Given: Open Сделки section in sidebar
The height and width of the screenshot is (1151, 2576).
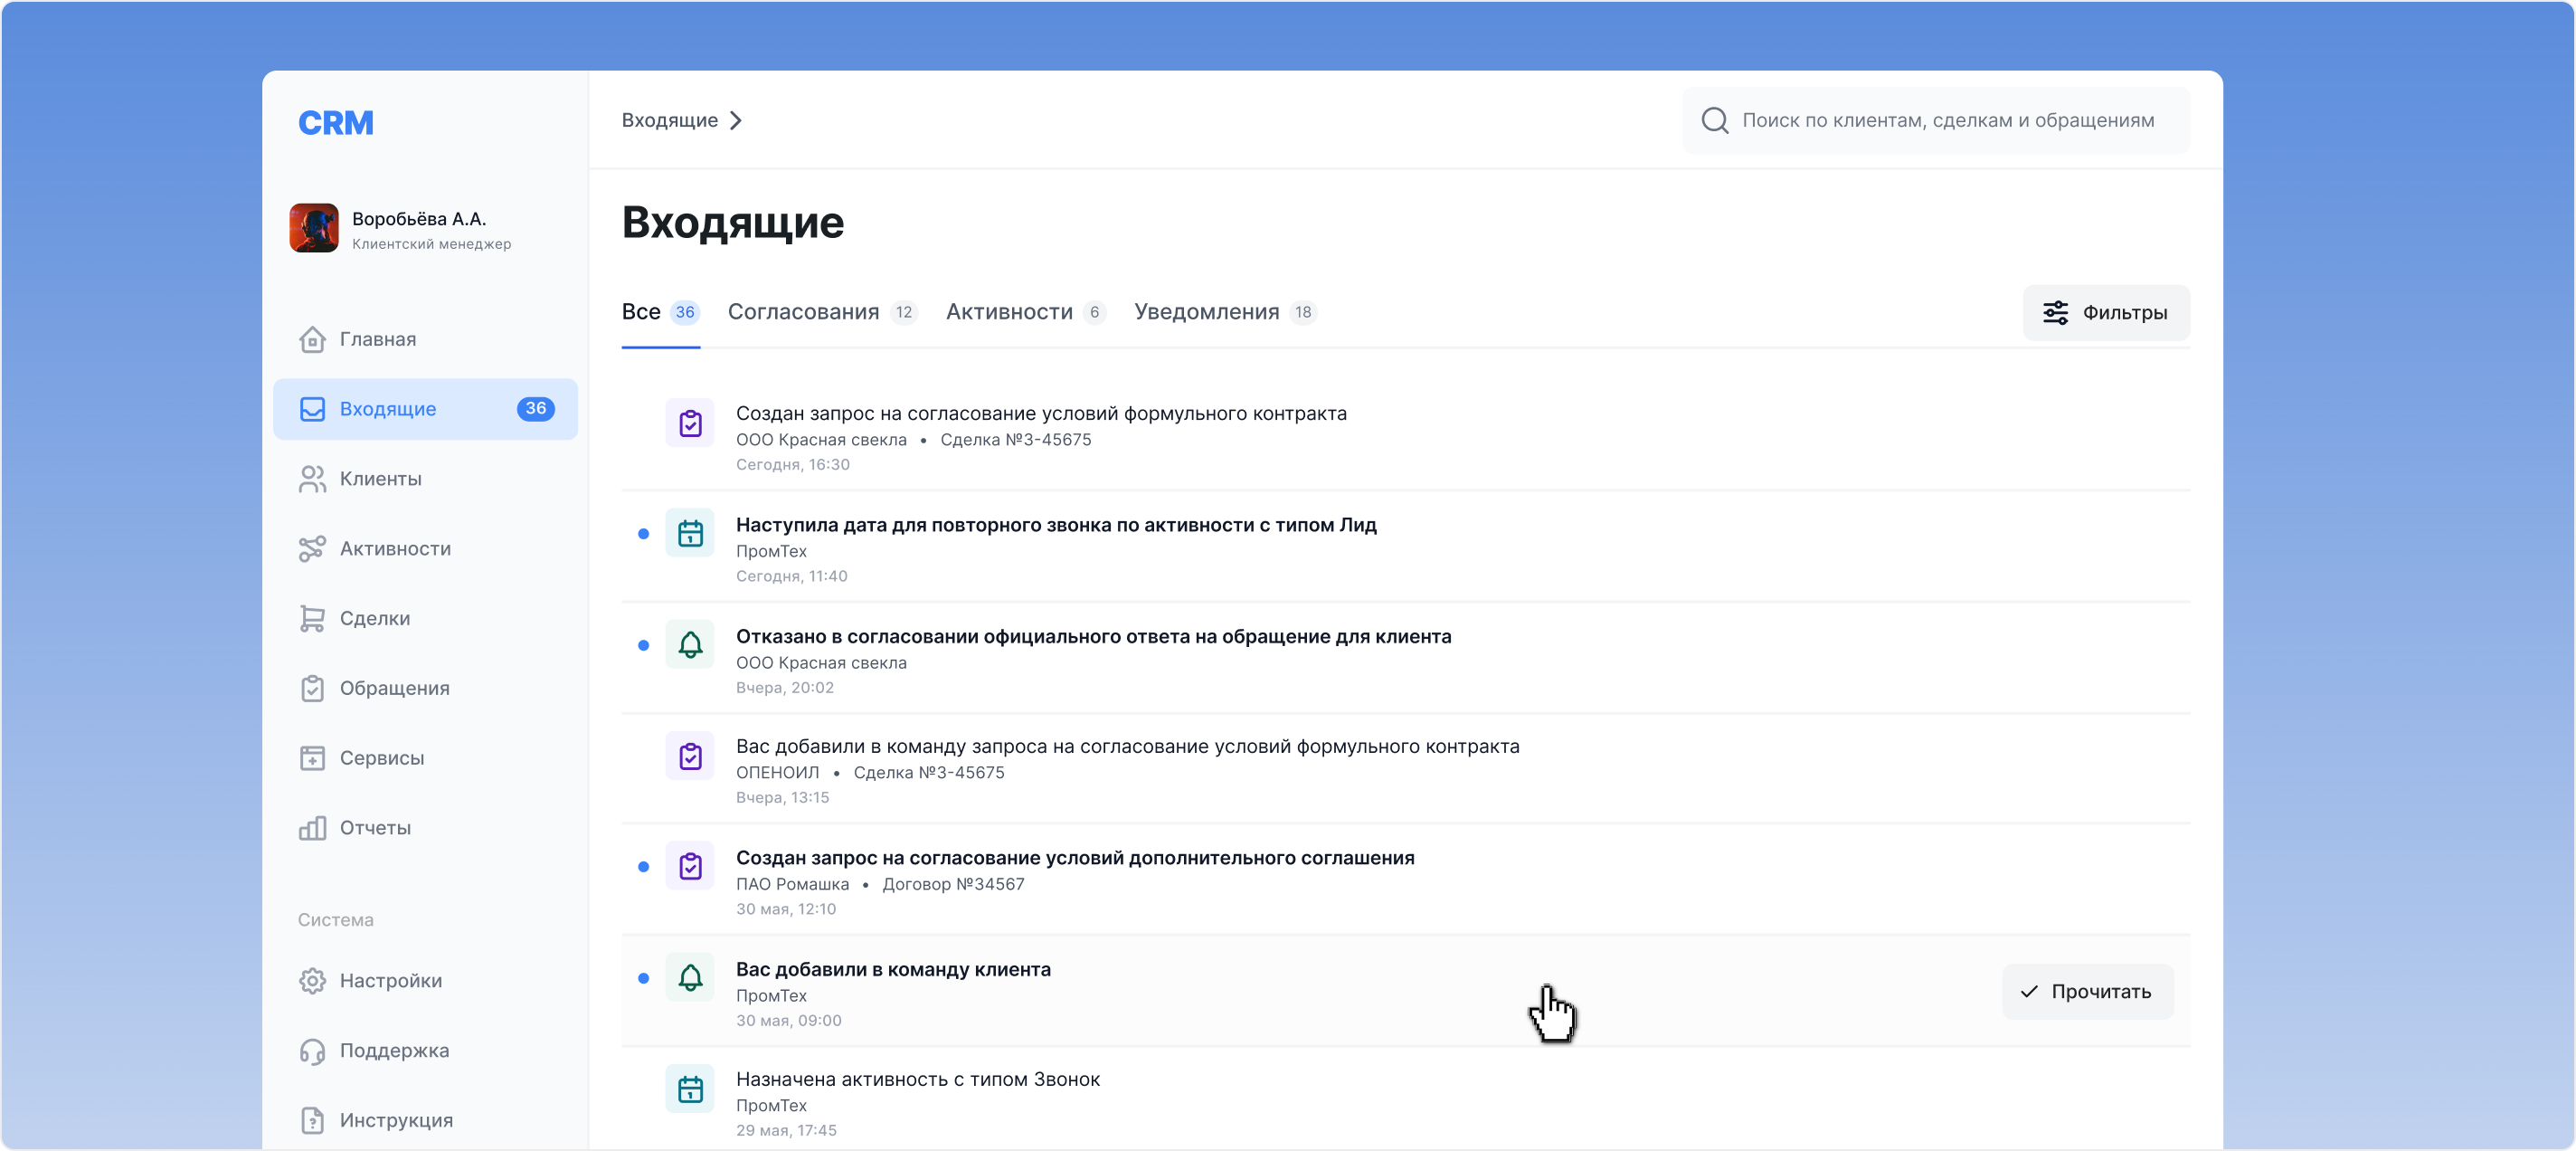Looking at the screenshot, I should point(425,619).
